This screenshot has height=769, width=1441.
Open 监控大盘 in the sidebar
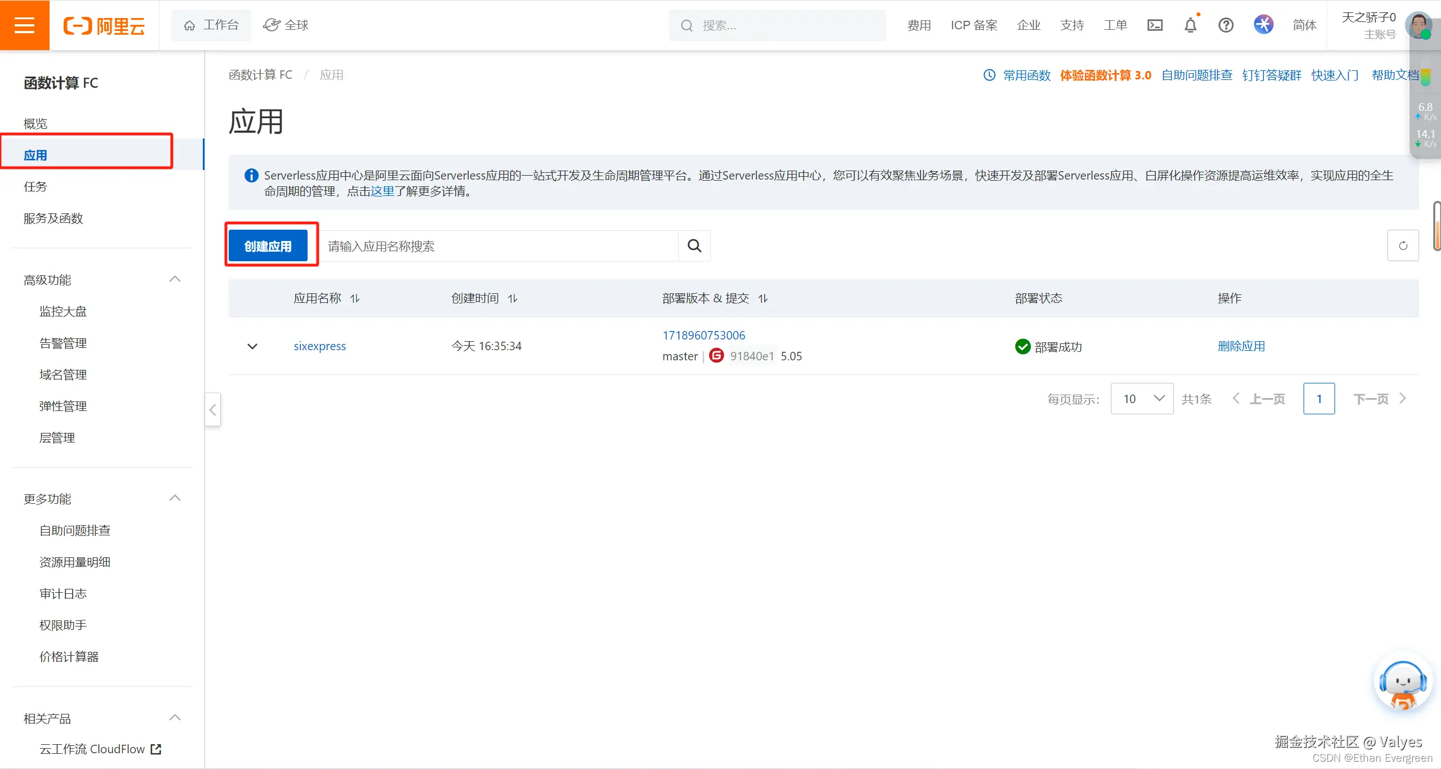click(x=63, y=311)
